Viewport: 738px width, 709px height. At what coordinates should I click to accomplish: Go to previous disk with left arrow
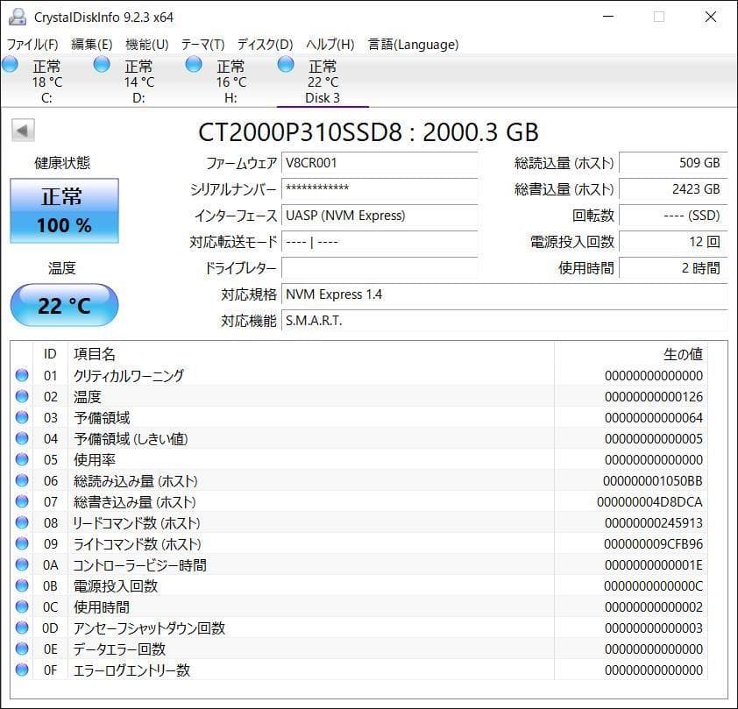point(23,131)
